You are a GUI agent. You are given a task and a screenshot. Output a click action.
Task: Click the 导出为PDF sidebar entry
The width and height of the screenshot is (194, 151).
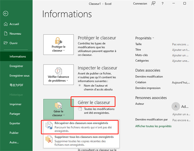16,85
